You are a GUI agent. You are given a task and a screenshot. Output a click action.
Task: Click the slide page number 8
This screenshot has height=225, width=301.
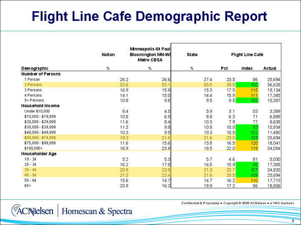click(293, 220)
